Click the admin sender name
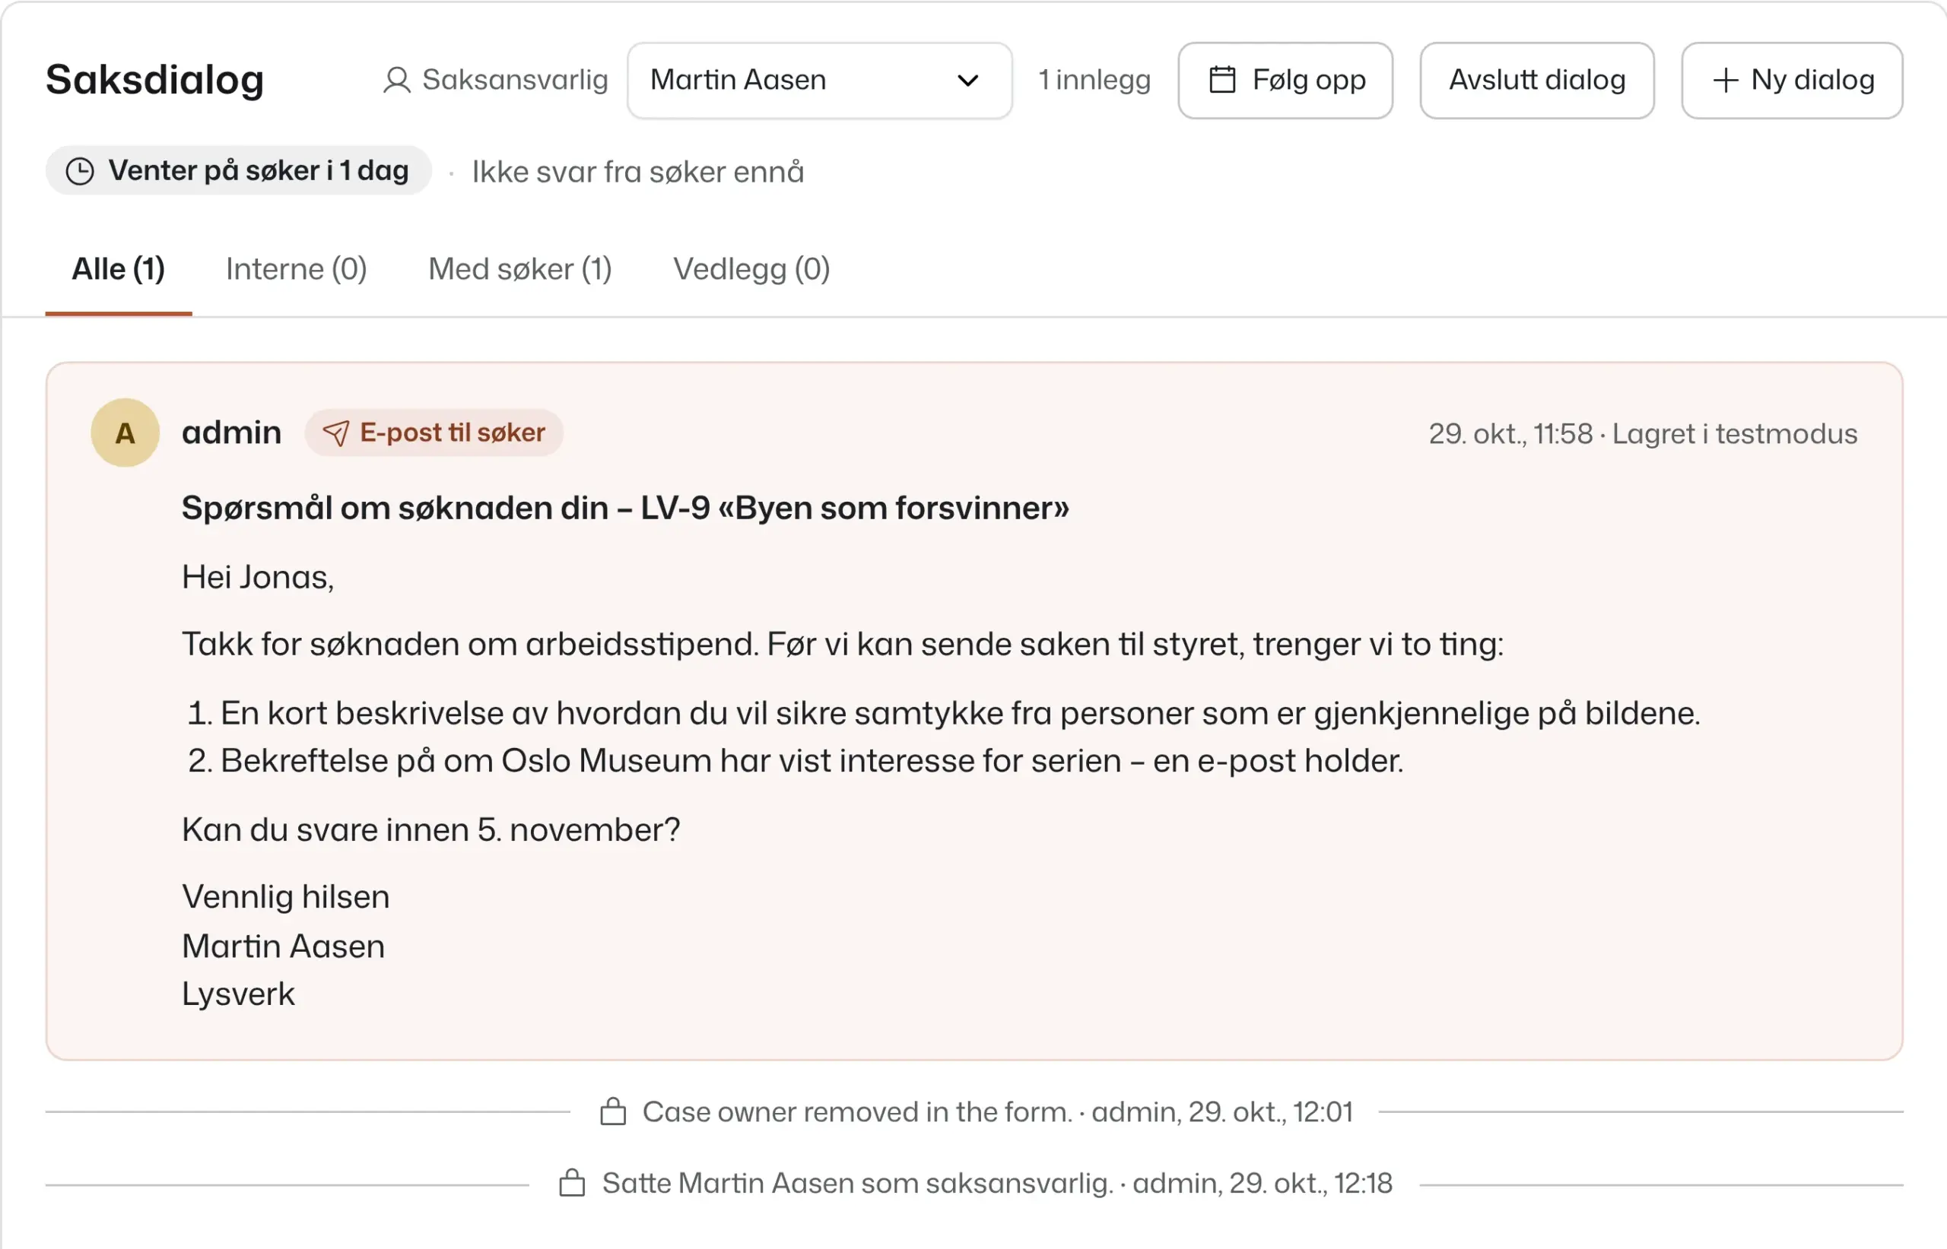Screen dimensions: 1947x1249 tap(231, 433)
